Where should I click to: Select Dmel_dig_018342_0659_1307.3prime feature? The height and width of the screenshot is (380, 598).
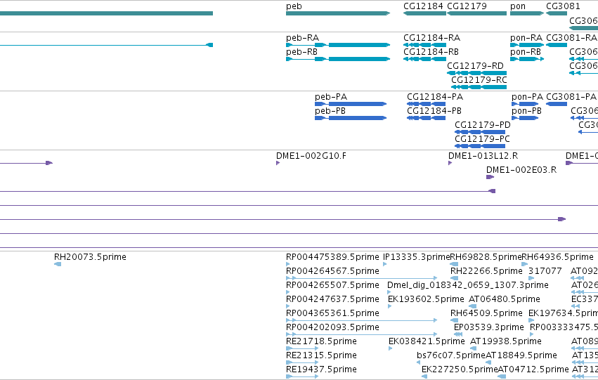pos(389,292)
